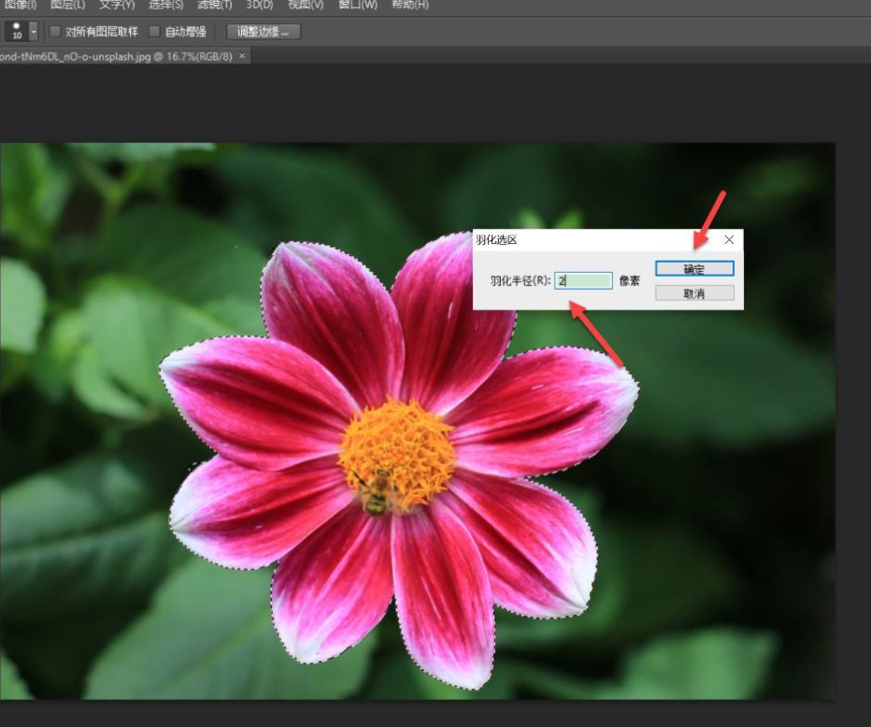The image size is (871, 727).
Task: Open the 图层(L) menu
Action: pos(67,5)
